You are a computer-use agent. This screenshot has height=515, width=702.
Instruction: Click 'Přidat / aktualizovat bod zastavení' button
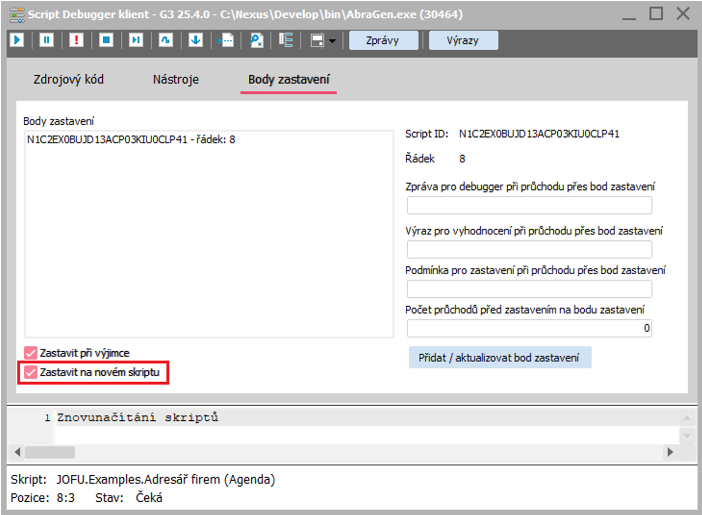point(499,357)
